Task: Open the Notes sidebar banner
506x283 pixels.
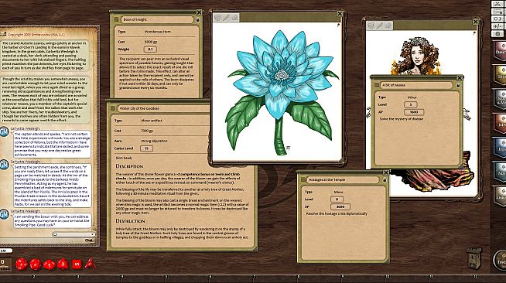Action: coord(500,172)
